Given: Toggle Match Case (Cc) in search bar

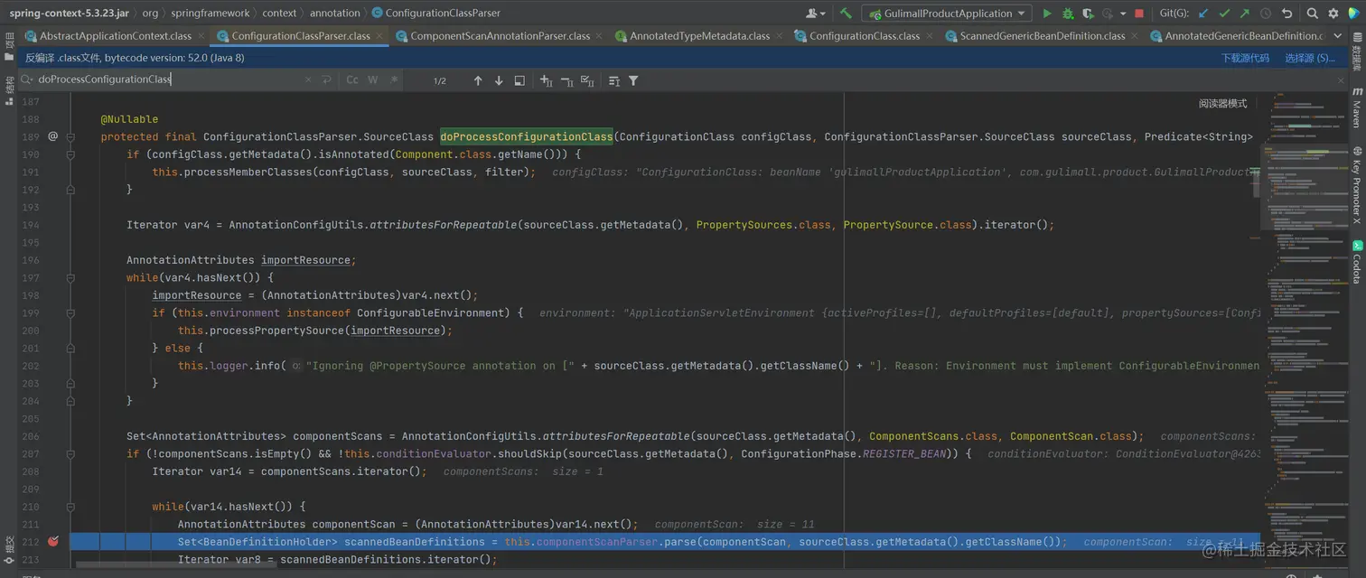Looking at the screenshot, I should (352, 80).
